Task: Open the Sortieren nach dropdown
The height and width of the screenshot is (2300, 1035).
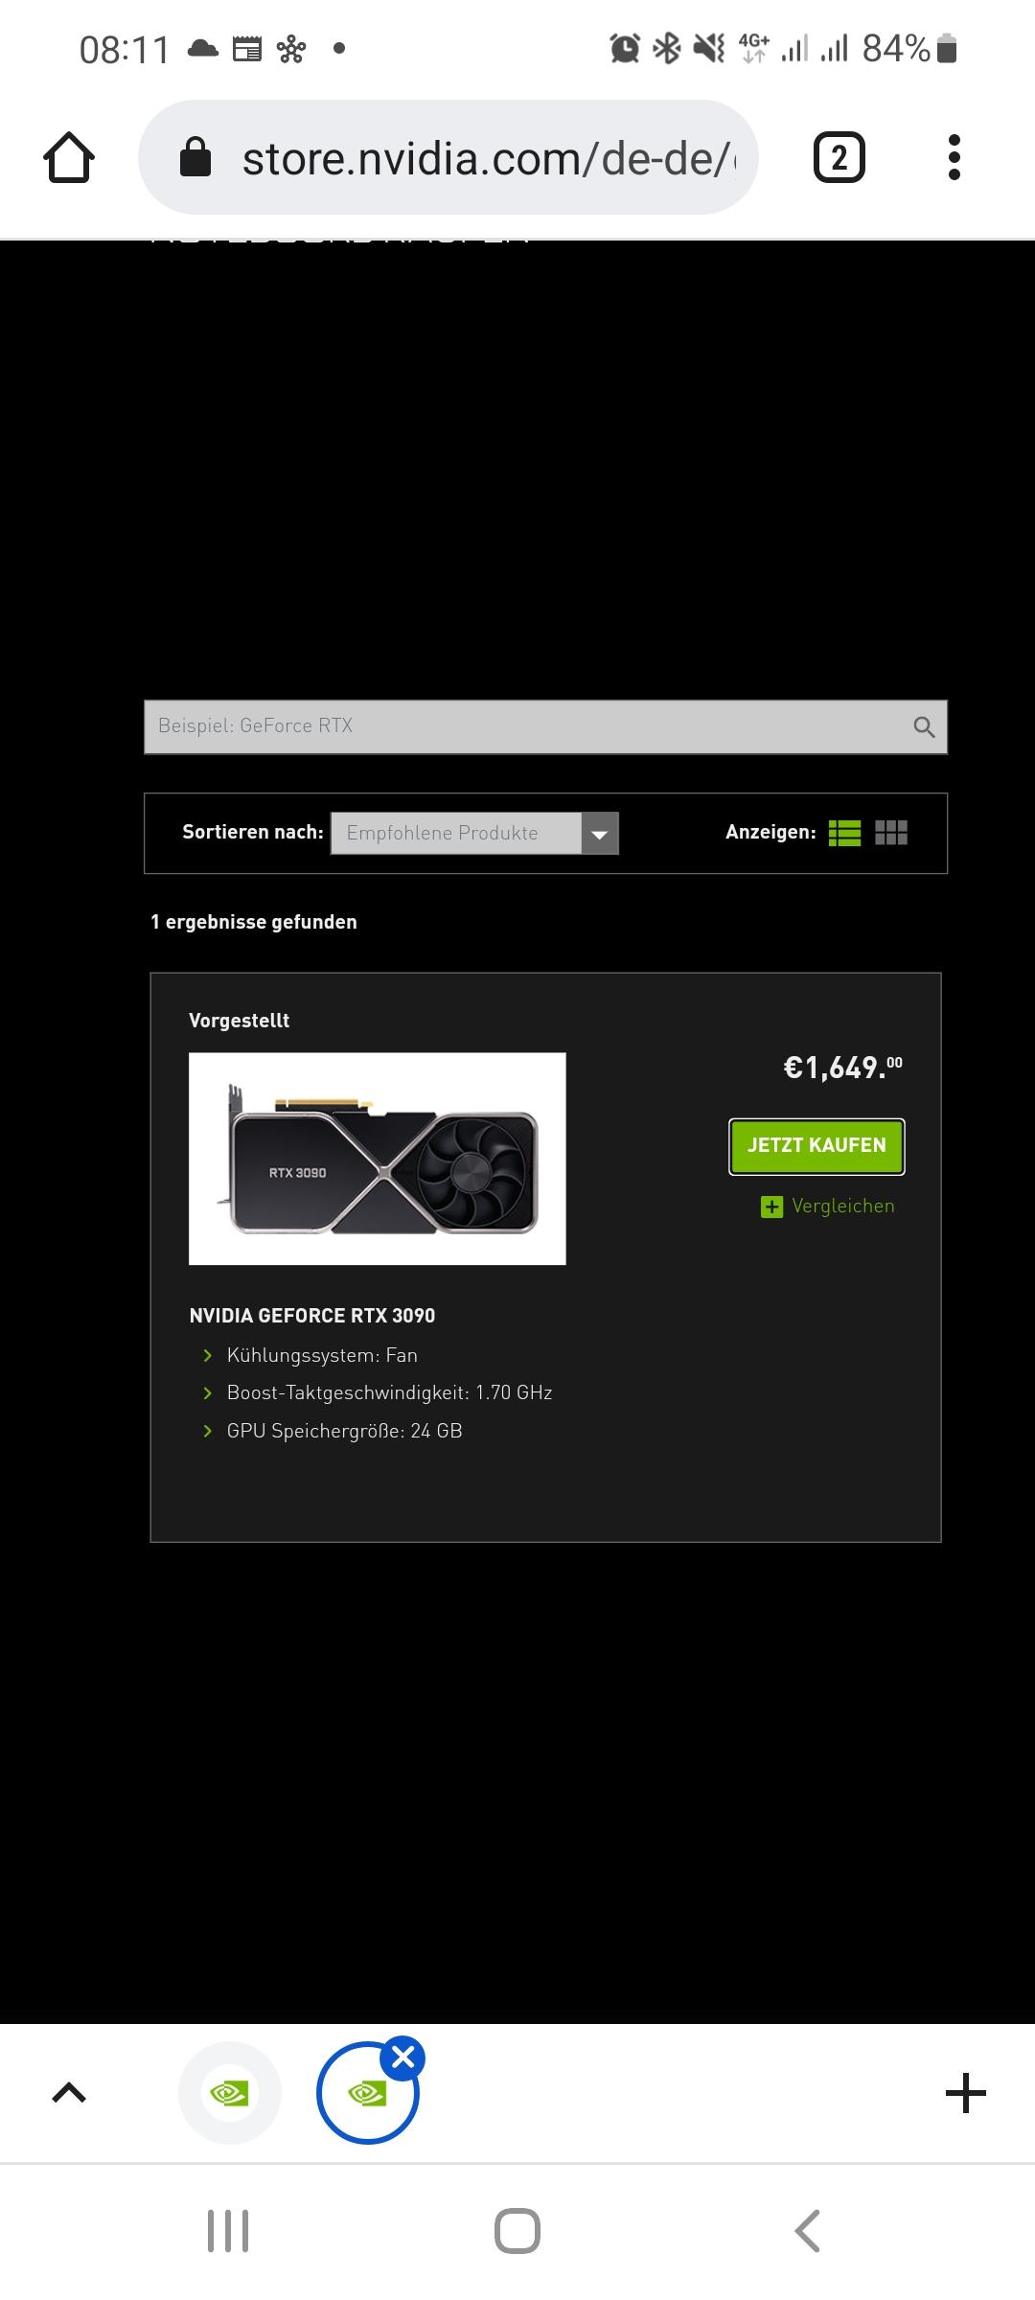Action: click(x=474, y=833)
